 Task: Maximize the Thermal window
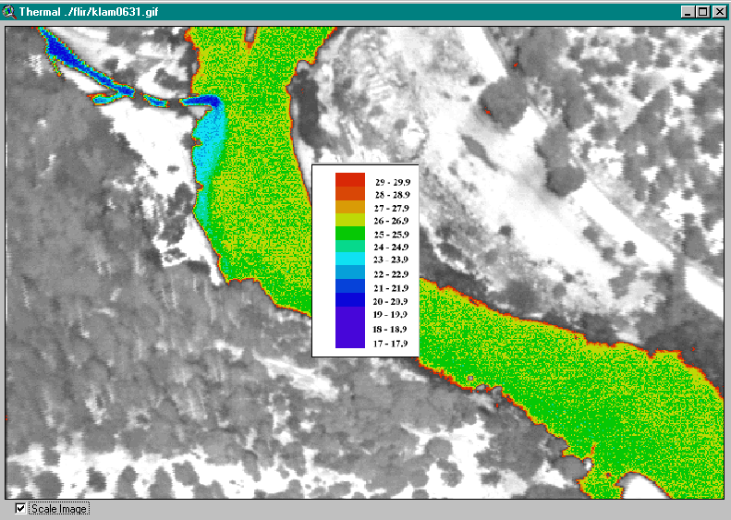point(703,12)
